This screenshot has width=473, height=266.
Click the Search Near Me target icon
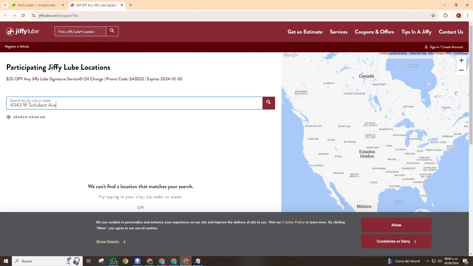click(x=9, y=117)
